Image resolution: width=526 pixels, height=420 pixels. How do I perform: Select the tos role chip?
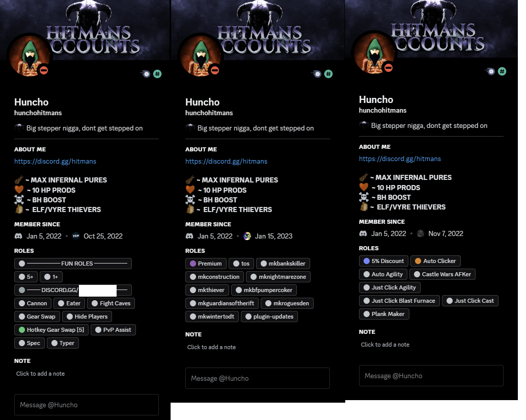point(241,264)
